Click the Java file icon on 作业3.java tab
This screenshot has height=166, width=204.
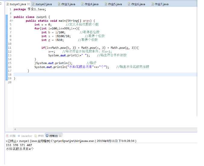click(x=59, y=4)
